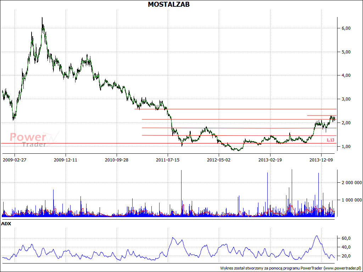Click the MOSTALZAB chart title
This screenshot has width=363, height=272.
coord(169,4)
